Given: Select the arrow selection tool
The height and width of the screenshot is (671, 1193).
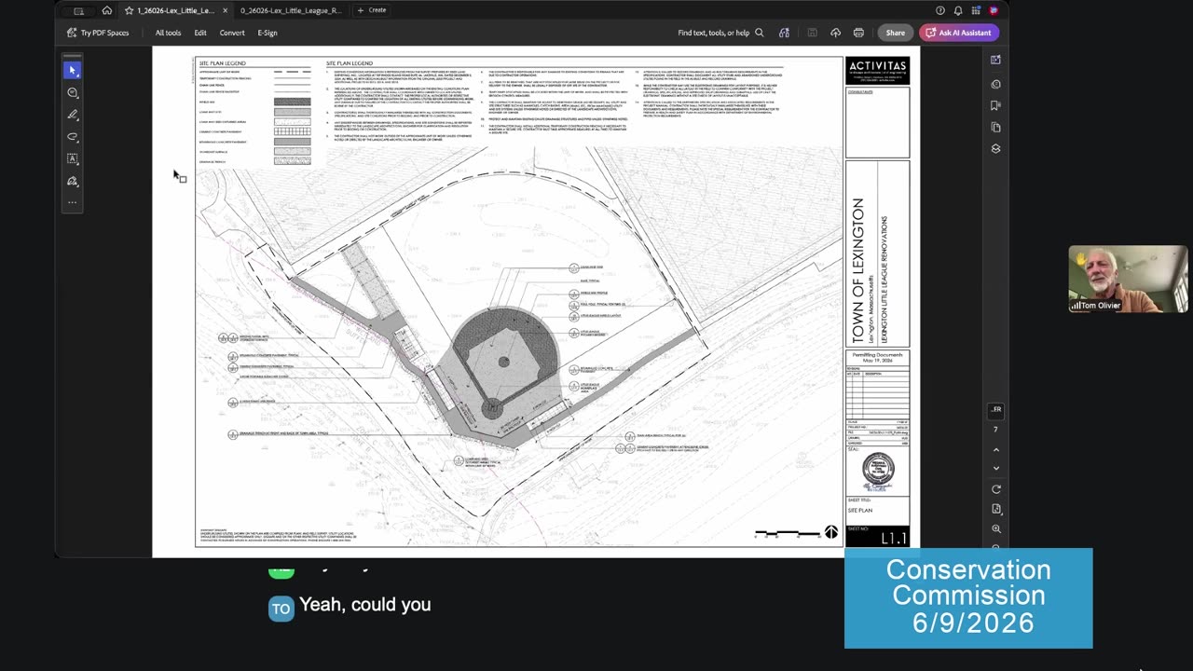Looking at the screenshot, I should click(x=72, y=70).
